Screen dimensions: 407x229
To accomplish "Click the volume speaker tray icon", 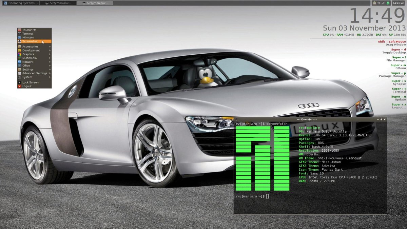I will 379,3.
